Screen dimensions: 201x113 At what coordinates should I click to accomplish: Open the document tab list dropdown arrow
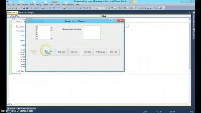coord(190,13)
